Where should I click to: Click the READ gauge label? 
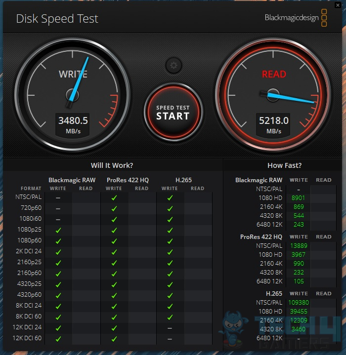pos(274,74)
